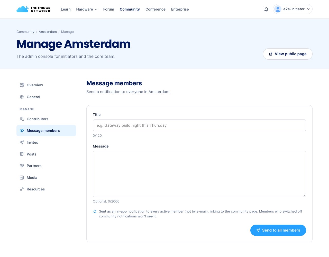329x257 pixels.
Task: Open the Conference nav item
Action: [x=156, y=9]
